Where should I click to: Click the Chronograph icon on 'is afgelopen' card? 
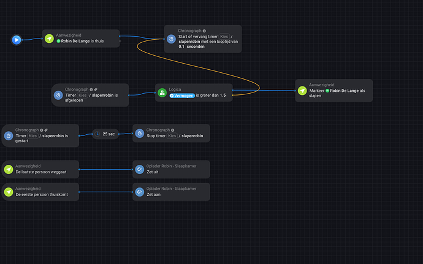coord(58,95)
